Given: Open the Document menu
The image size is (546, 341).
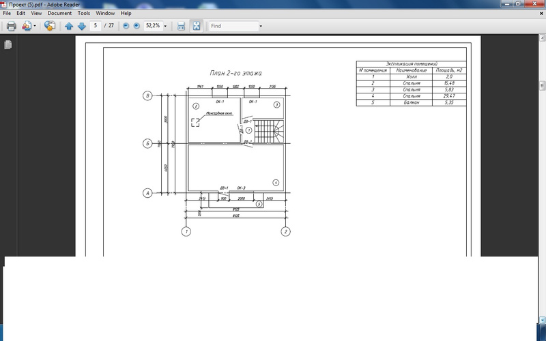Looking at the screenshot, I should tap(59, 13).
